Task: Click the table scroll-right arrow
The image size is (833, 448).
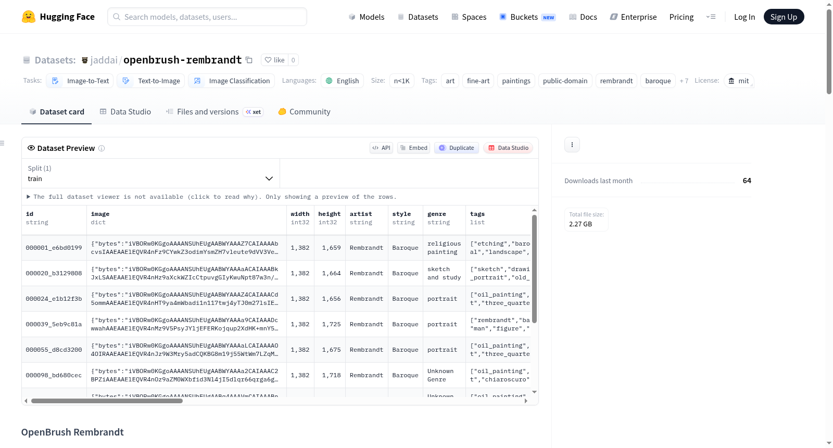Action: tap(526, 401)
